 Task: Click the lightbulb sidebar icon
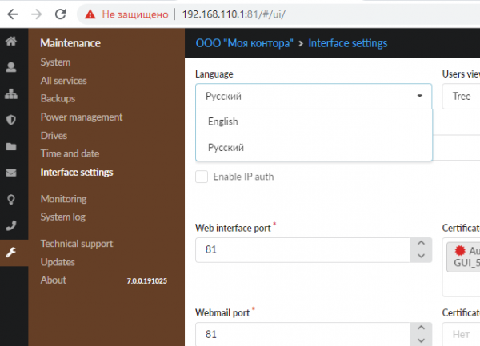pos(11,199)
